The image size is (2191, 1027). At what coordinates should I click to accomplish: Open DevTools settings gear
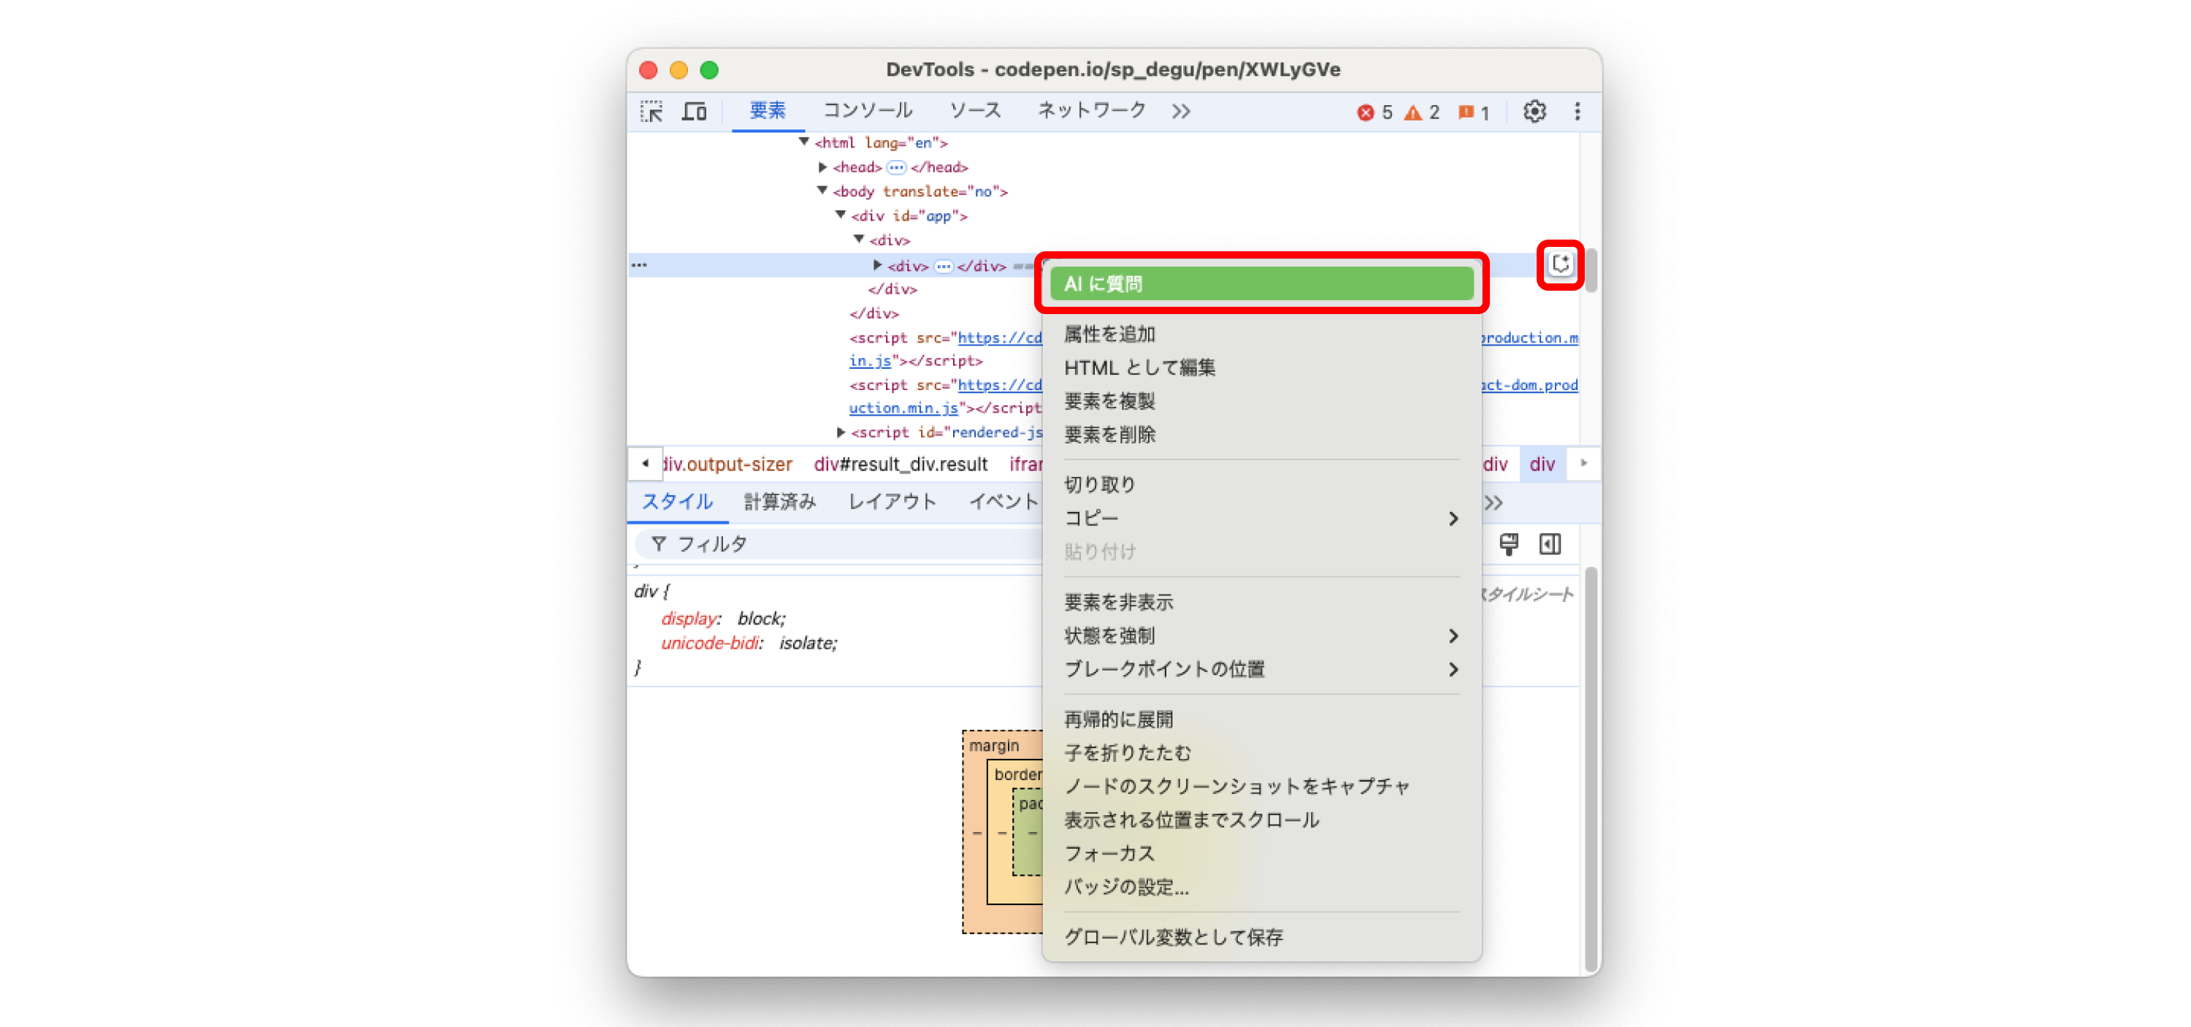pyautogui.click(x=1534, y=112)
